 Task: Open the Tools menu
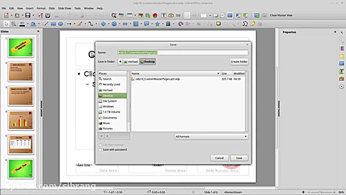[x=77, y=8]
